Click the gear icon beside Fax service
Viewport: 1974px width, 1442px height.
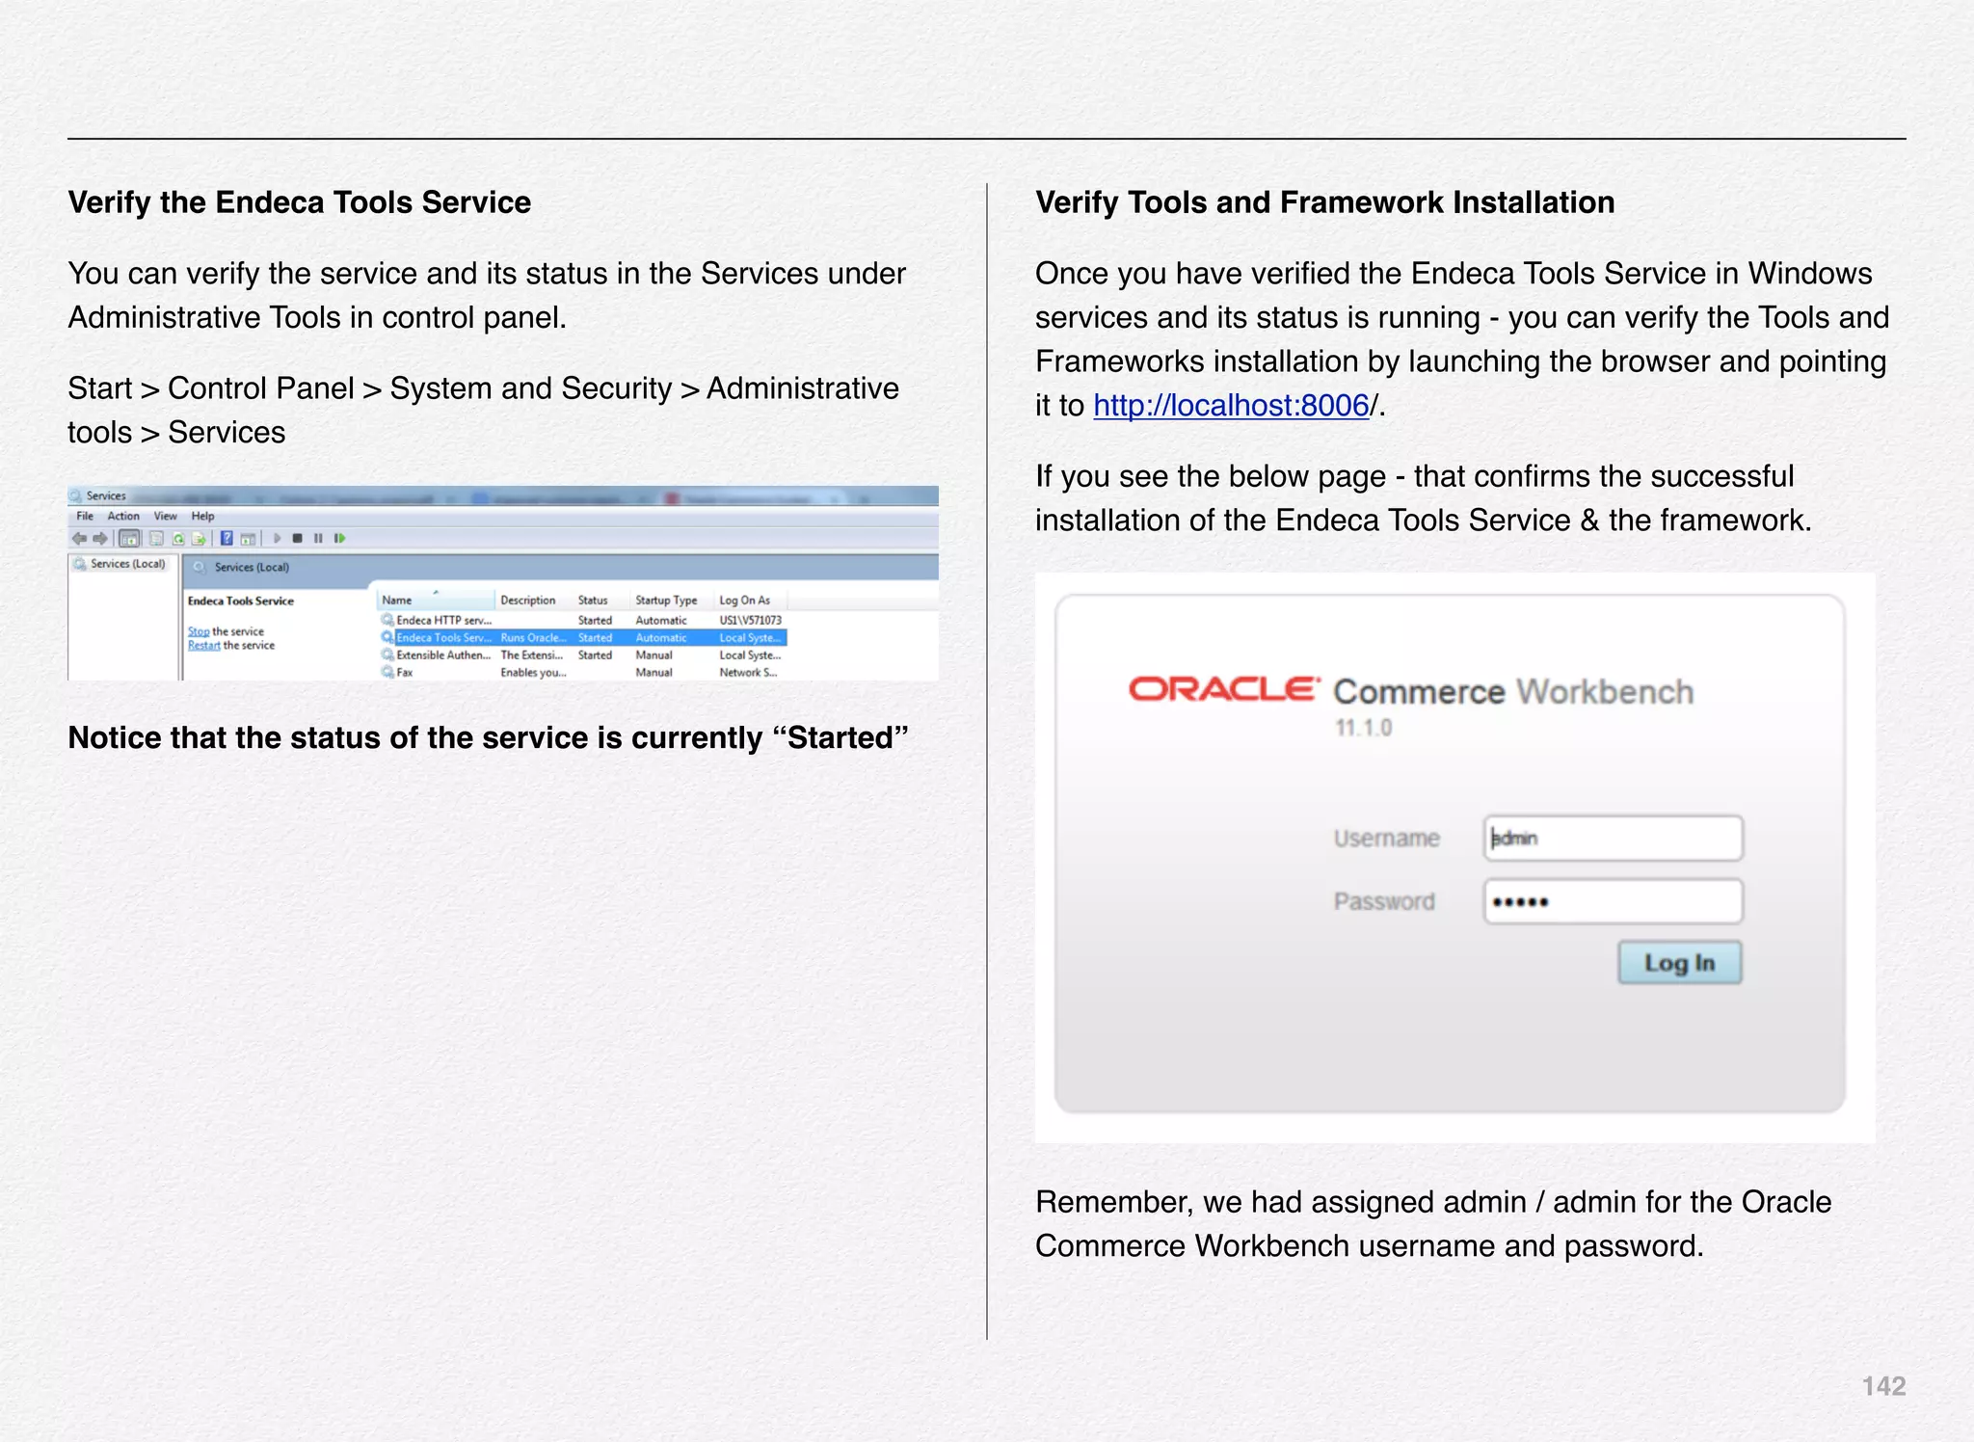click(x=387, y=672)
